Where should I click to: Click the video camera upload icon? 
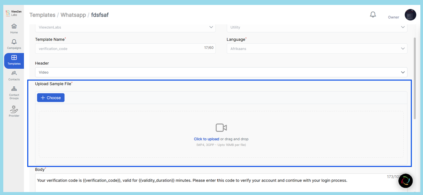(x=221, y=128)
